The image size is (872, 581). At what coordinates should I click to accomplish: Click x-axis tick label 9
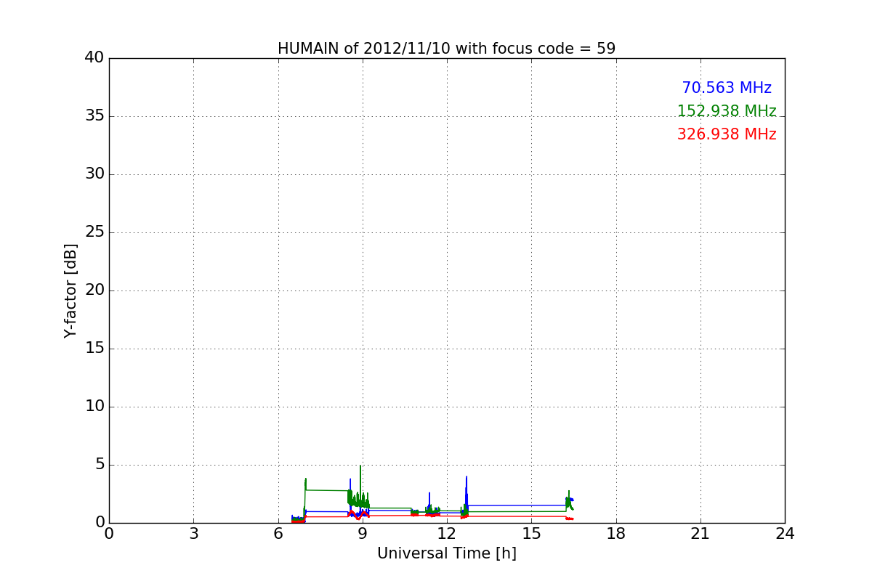tap(363, 534)
